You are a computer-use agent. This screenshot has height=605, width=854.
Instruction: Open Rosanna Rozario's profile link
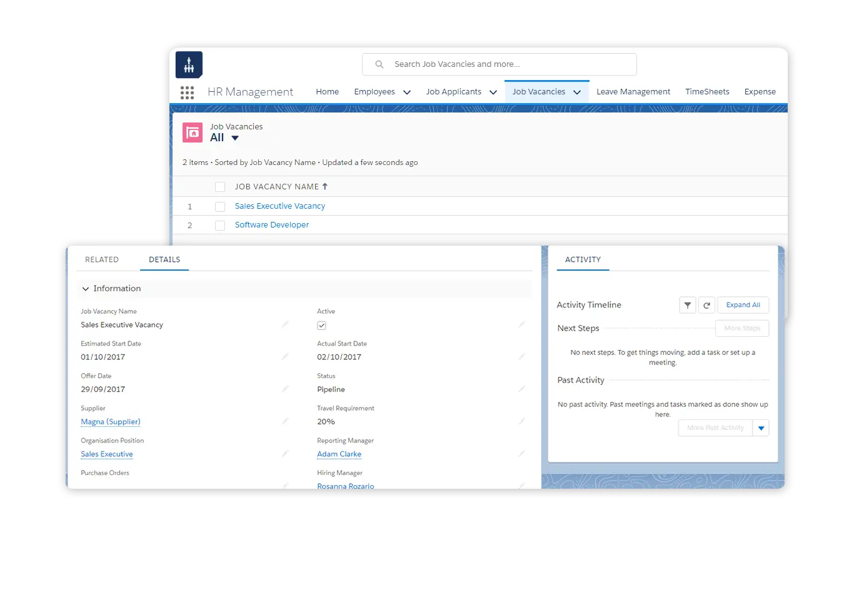coord(345,486)
